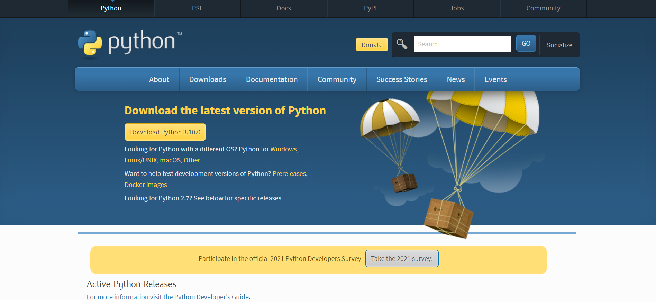The height and width of the screenshot is (302, 656).
Task: Follow the macOS download link
Action: coord(170,160)
